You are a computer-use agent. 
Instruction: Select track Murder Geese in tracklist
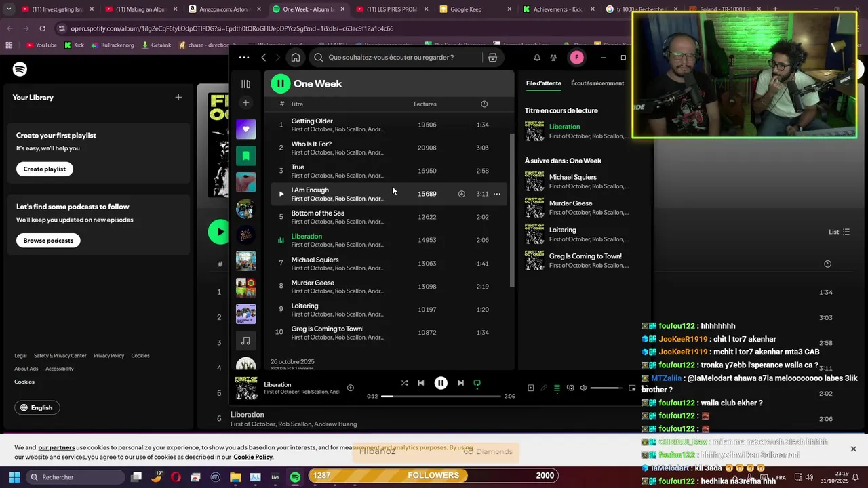pos(389,286)
